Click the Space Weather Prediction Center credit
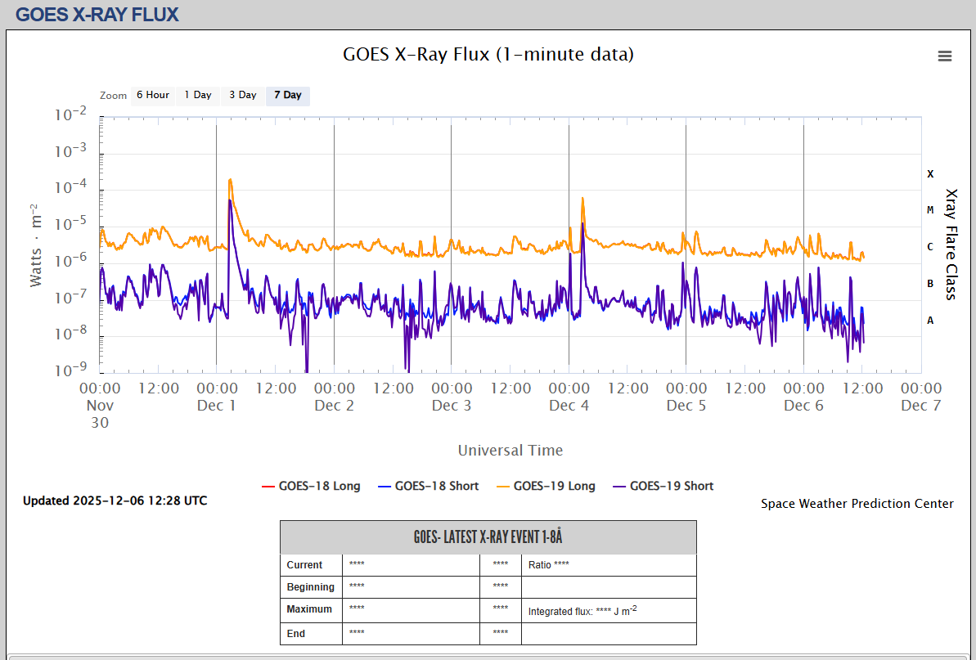This screenshot has height=660, width=976. 857,504
